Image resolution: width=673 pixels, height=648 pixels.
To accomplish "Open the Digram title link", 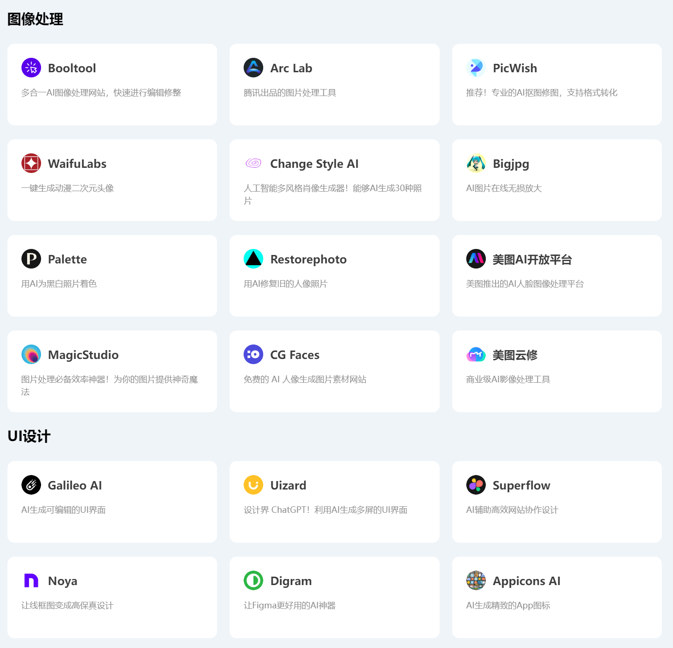I will [x=291, y=581].
